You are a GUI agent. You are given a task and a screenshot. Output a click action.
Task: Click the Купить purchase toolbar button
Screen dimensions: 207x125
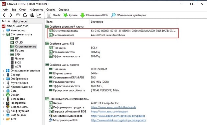click(70, 15)
